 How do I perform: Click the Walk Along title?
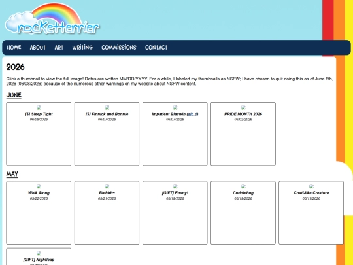39,193
